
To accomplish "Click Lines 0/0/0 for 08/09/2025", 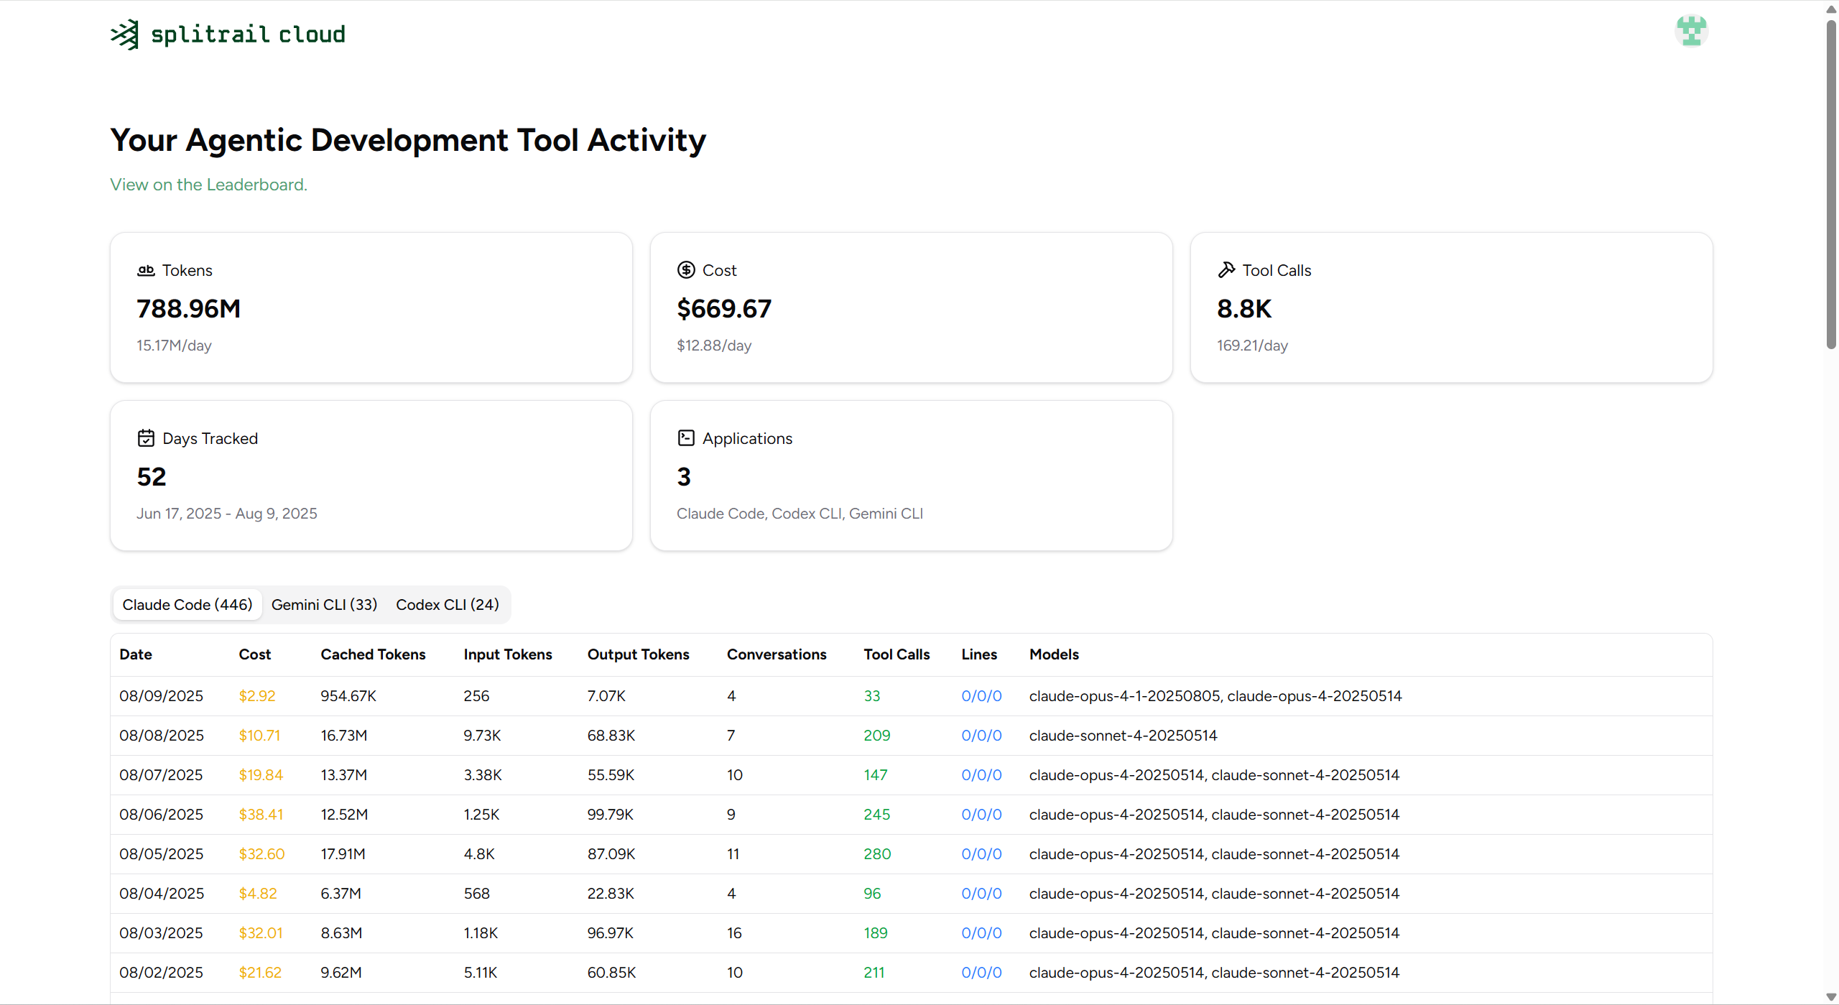I will click(981, 696).
